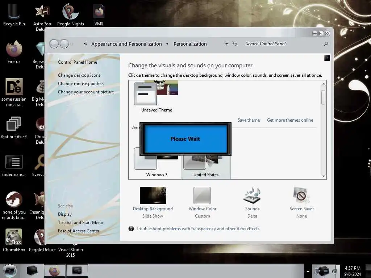Open Taskbar and Start Menu link
Viewport: 371px width, 278px height.
(80, 223)
